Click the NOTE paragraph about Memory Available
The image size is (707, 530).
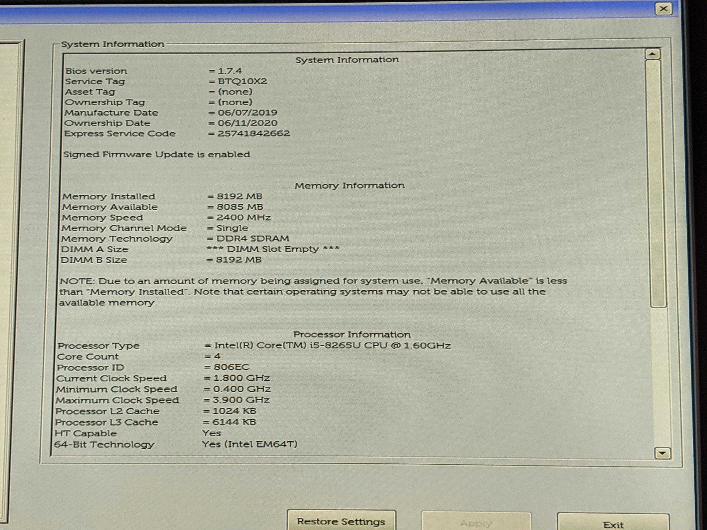(313, 292)
